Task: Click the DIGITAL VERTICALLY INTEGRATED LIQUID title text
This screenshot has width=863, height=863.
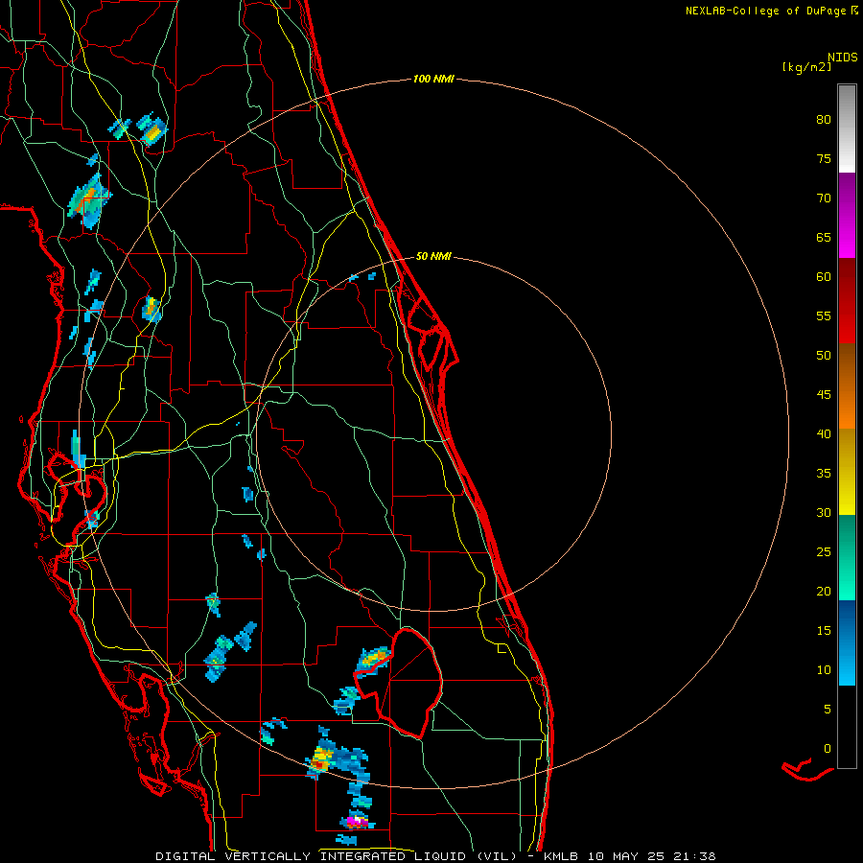Action: click(x=313, y=856)
